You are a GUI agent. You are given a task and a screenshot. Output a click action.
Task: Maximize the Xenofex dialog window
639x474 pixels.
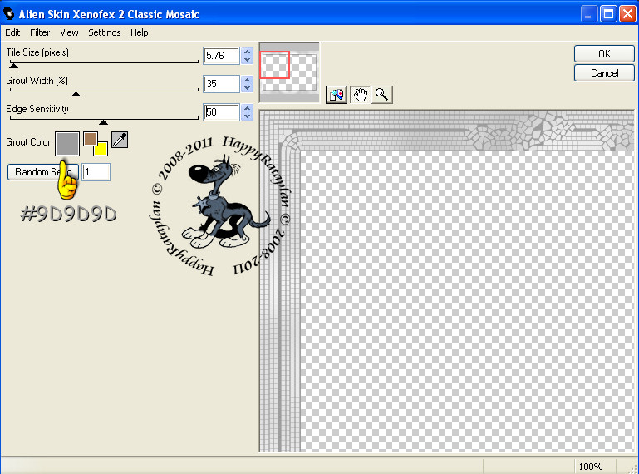pyautogui.click(x=608, y=14)
